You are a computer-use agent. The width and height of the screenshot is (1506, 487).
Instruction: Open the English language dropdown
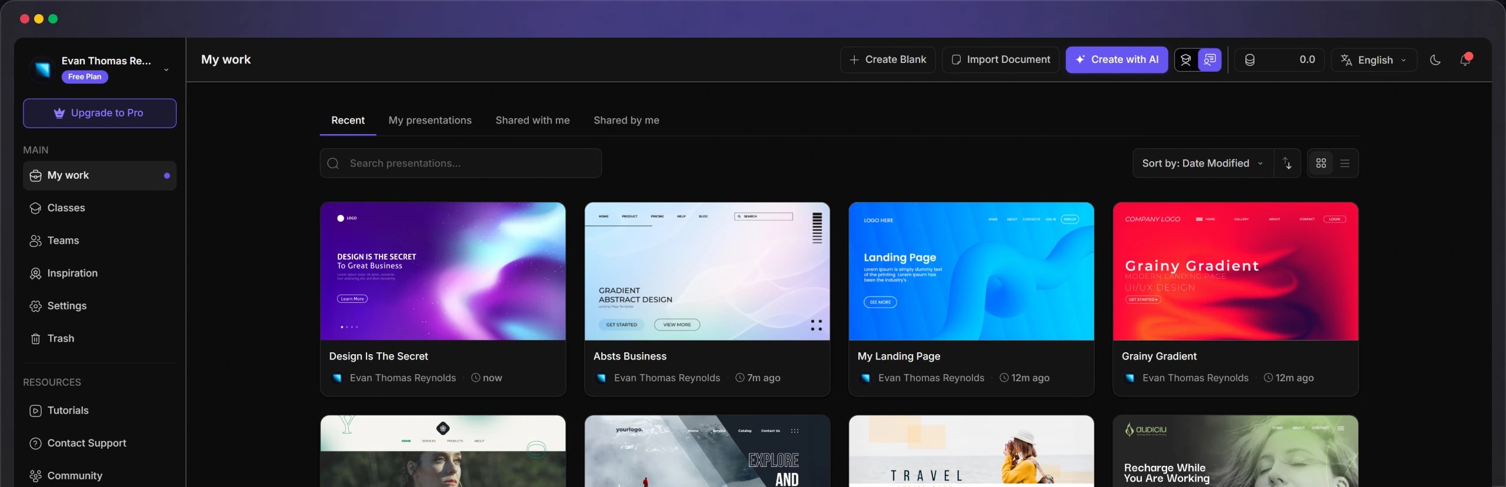(1374, 60)
